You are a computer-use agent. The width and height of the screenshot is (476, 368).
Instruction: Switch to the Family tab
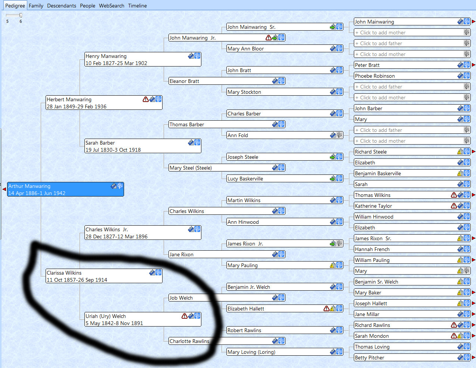click(x=36, y=6)
